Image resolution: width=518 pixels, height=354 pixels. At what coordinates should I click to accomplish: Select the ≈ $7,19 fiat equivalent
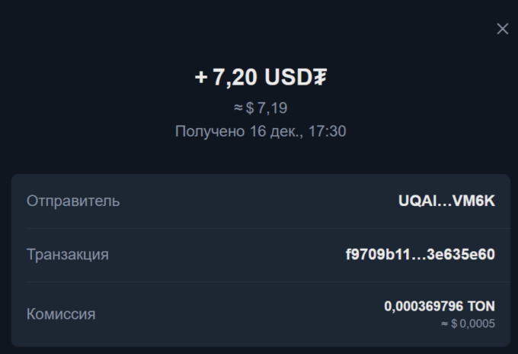pos(261,108)
